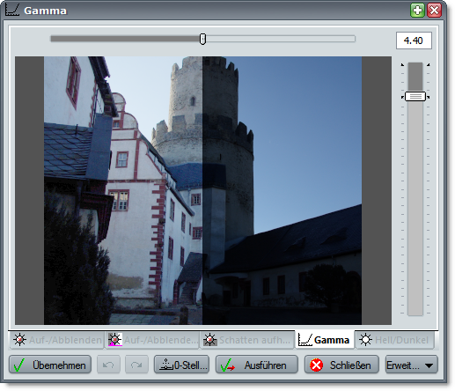This screenshot has width=455, height=391.
Task: Click the horizontal split slider handle
Action: [202, 39]
